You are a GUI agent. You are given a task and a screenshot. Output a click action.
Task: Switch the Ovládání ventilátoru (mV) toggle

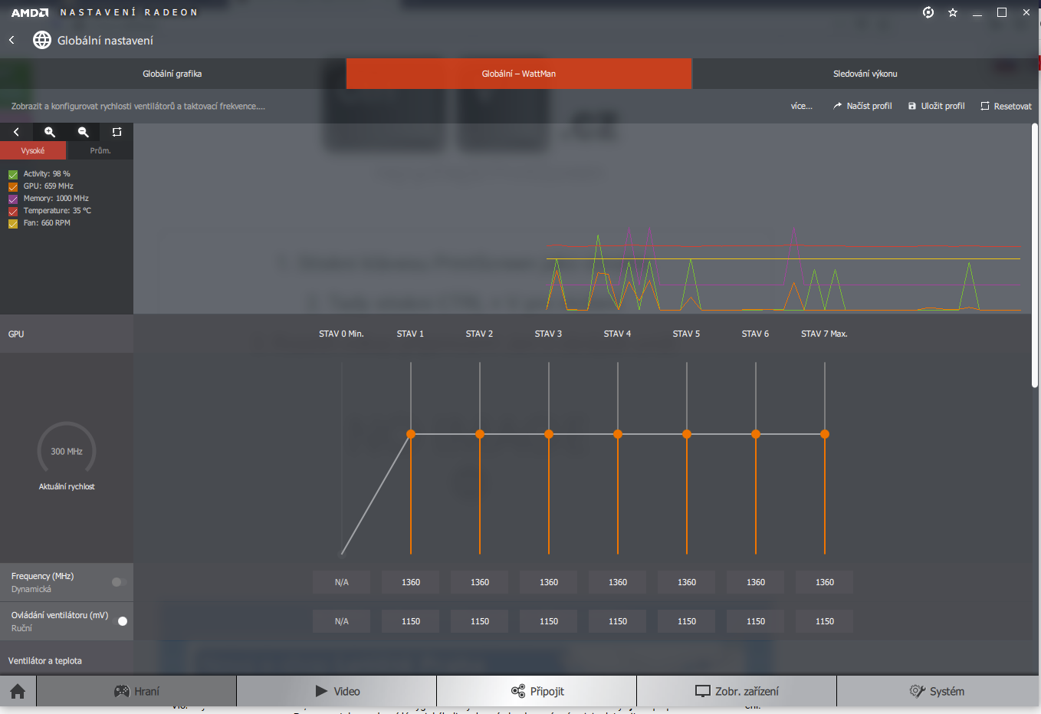pos(119,621)
